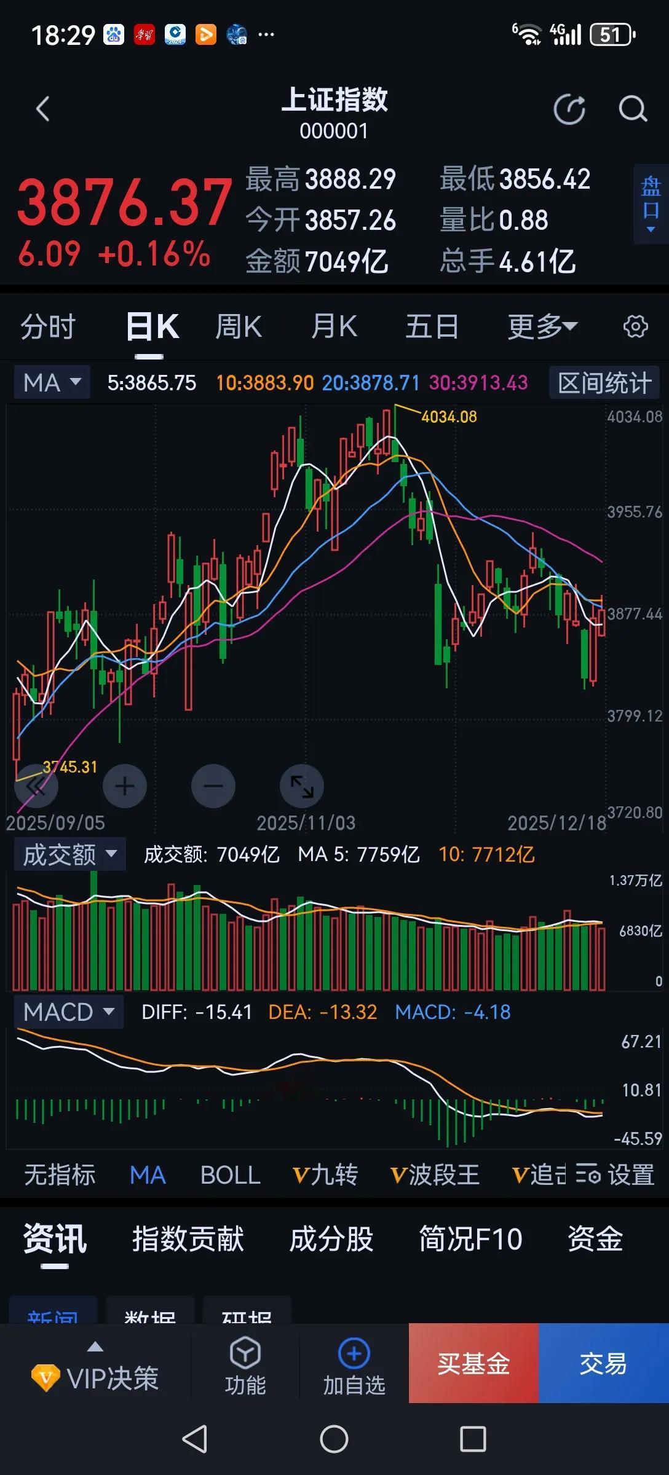Tap the 3745.31 low price marker
The height and width of the screenshot is (1475, 669).
tap(69, 766)
